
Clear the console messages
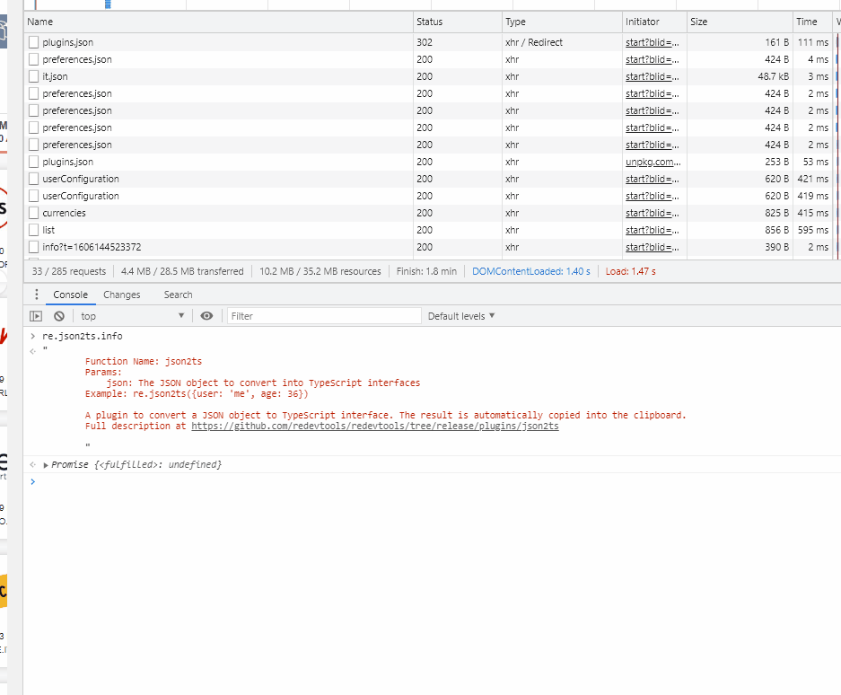click(x=58, y=315)
